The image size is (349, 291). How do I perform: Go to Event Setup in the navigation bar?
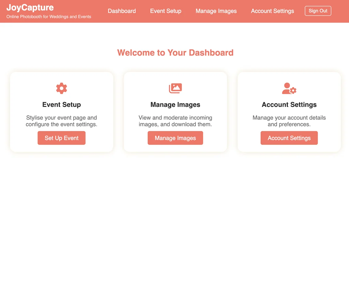[x=166, y=11]
